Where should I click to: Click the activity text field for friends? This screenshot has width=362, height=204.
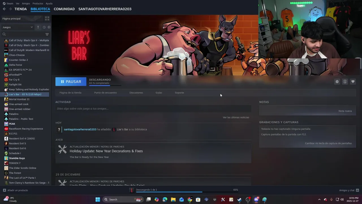[x=153, y=109]
